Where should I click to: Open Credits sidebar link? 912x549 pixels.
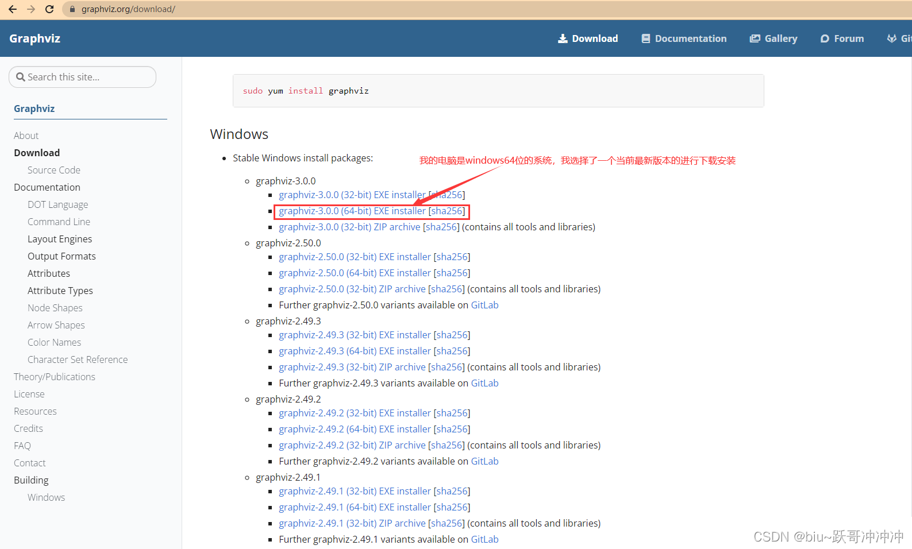[29, 428]
